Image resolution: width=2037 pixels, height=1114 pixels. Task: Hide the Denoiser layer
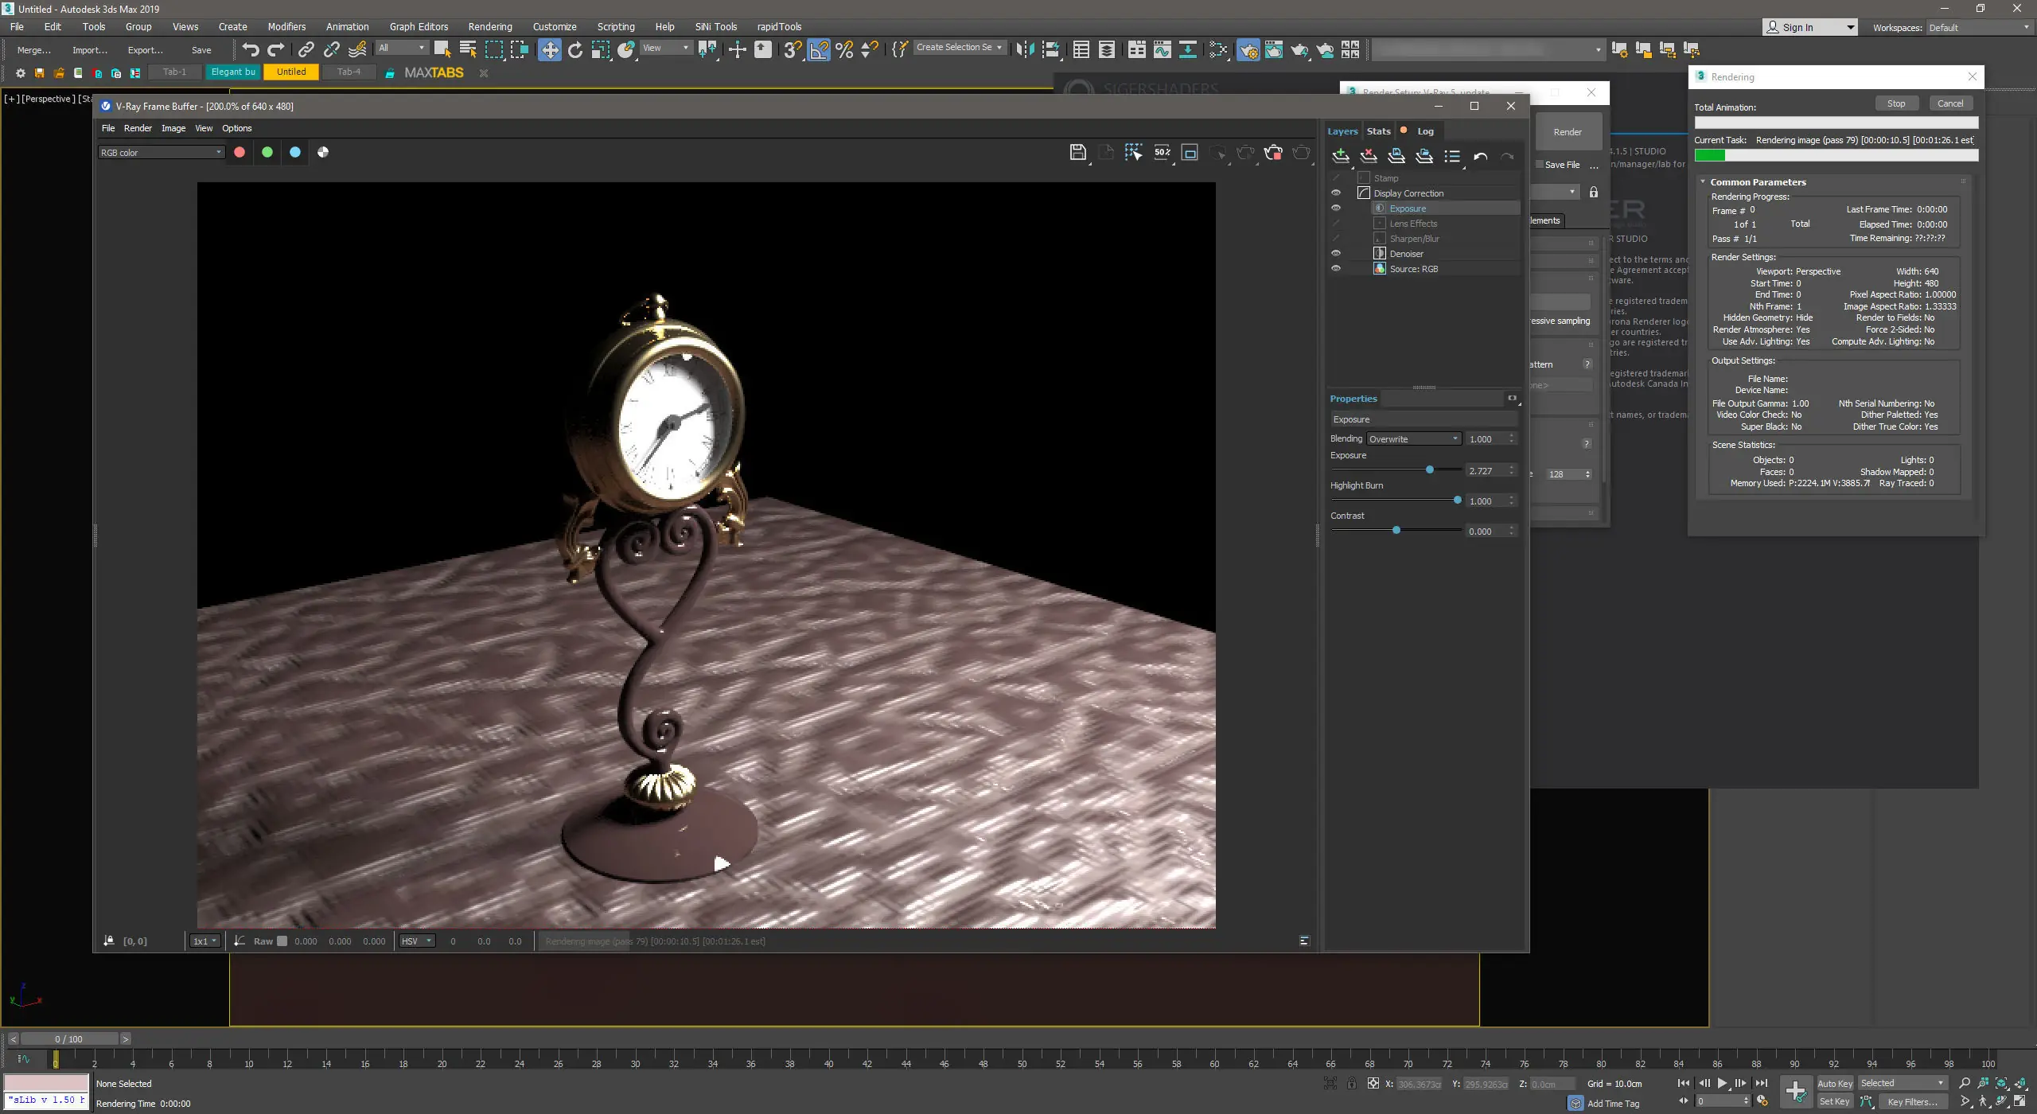tap(1336, 254)
